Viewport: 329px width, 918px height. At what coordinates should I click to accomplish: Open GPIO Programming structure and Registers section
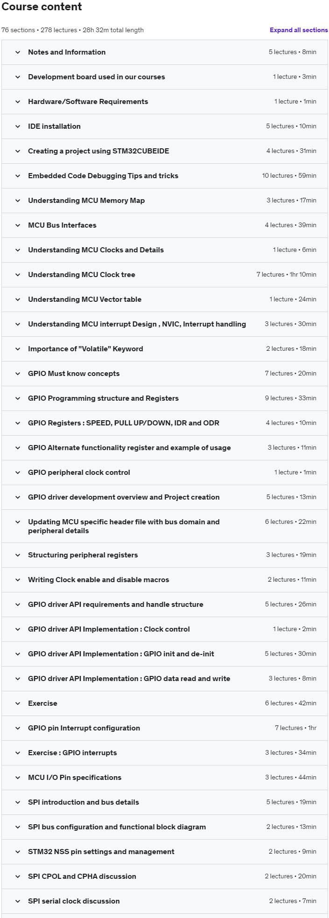[164, 398]
